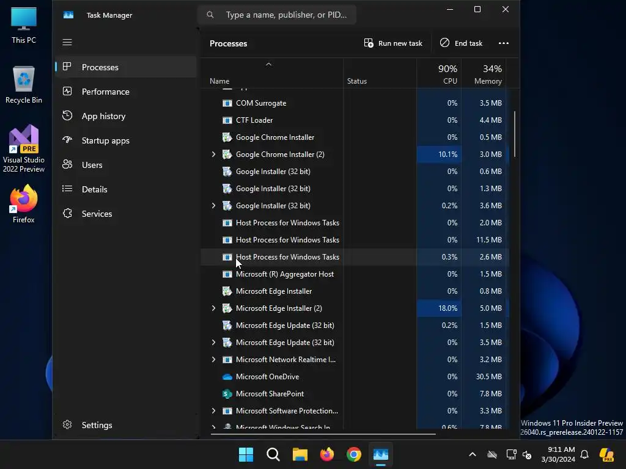Click the Microsoft OneDrive cloud icon

[x=227, y=377]
